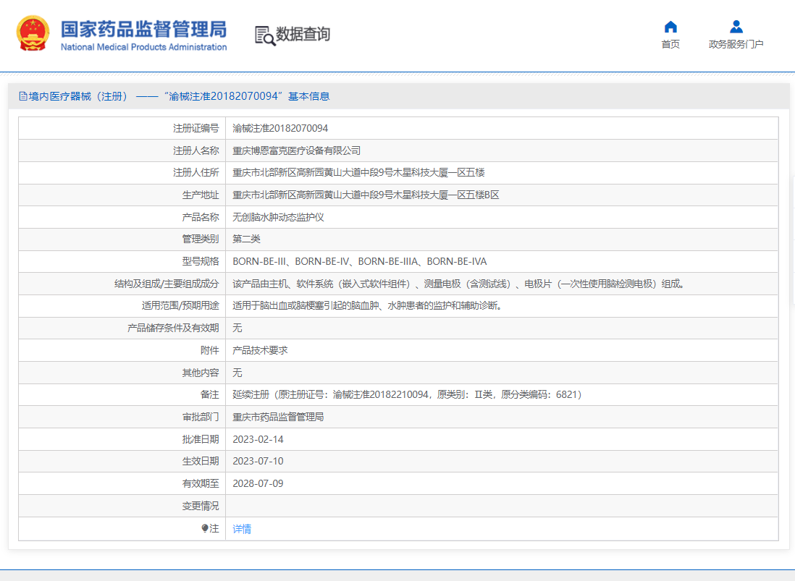The width and height of the screenshot is (795, 581).
Task: Click intended use text 适用于脑出血或脑梗塞
Action: click(x=368, y=306)
